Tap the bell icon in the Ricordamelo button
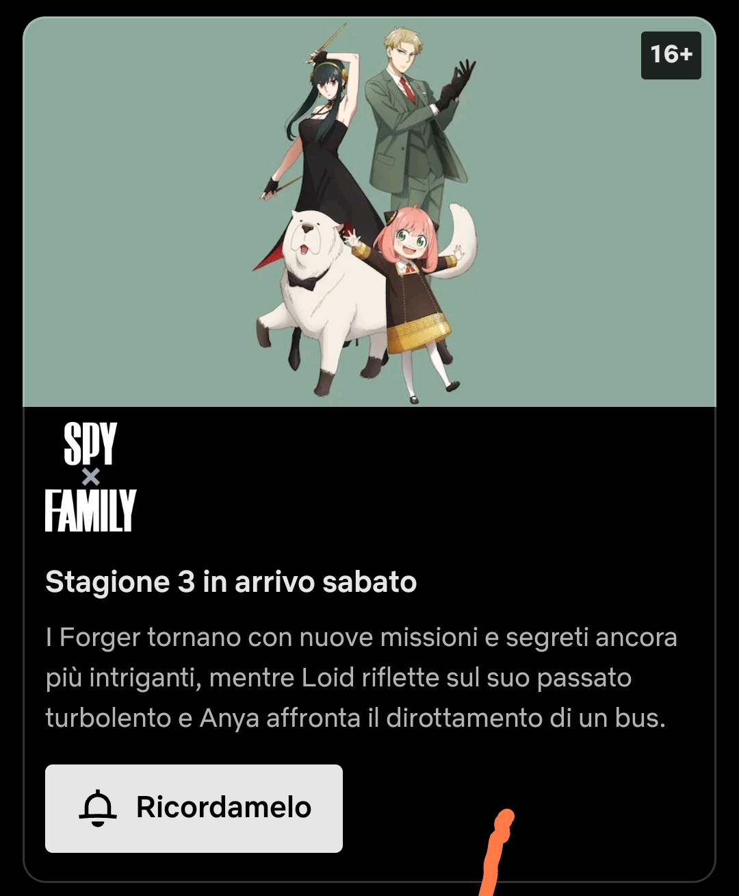Screen dimensions: 739x896 click(x=98, y=808)
